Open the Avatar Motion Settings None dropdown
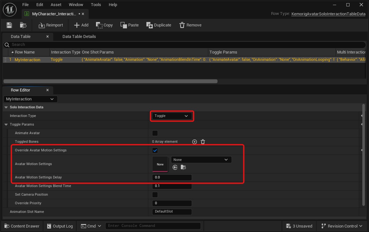 [201, 160]
